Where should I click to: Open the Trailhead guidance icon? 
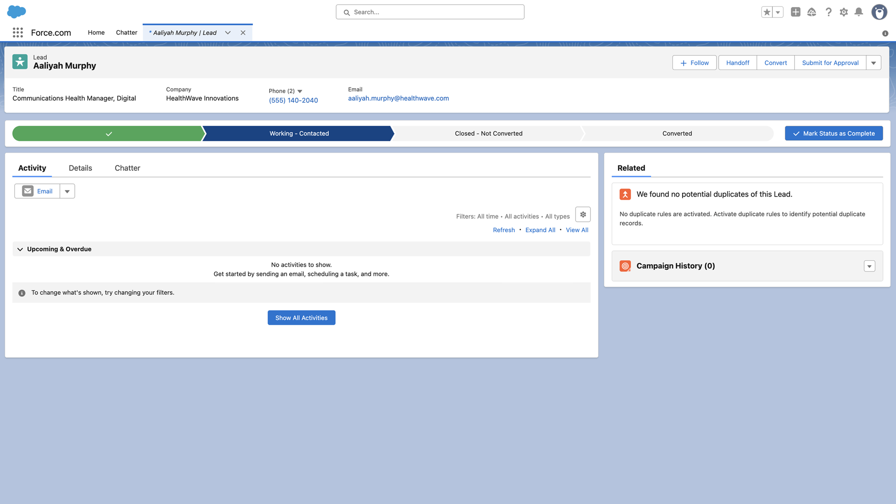812,12
